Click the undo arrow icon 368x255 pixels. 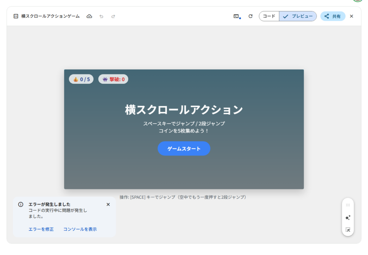point(101,16)
